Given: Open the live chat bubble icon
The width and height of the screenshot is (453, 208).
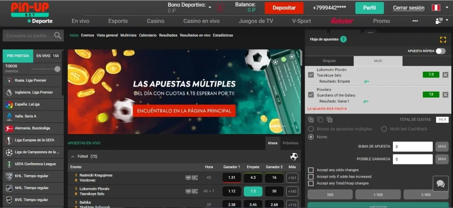Looking at the screenshot, I should tap(441, 184).
